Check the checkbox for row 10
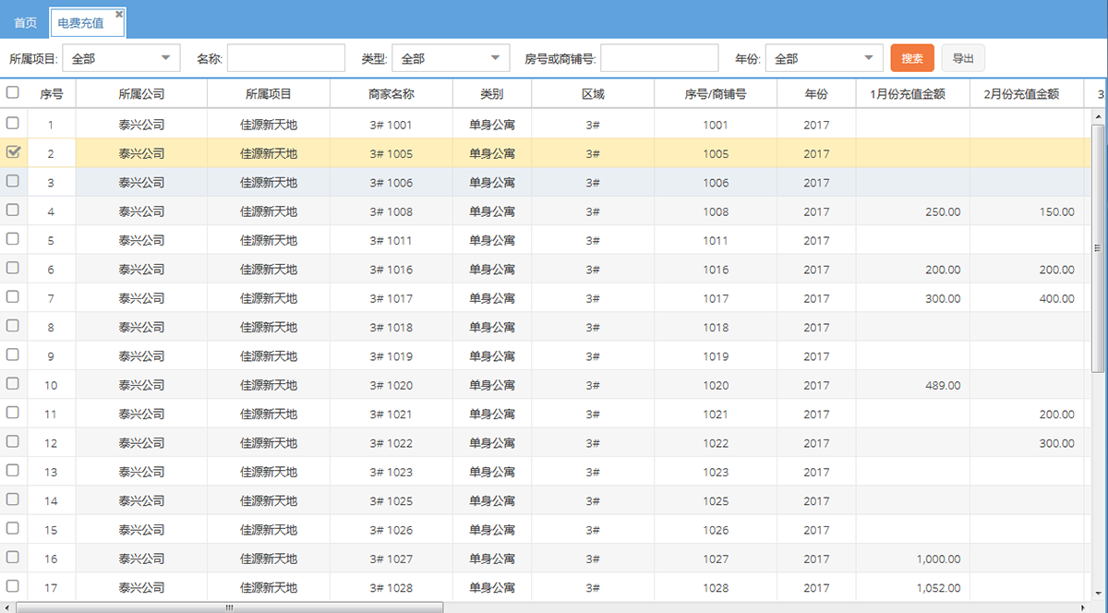 (13, 383)
